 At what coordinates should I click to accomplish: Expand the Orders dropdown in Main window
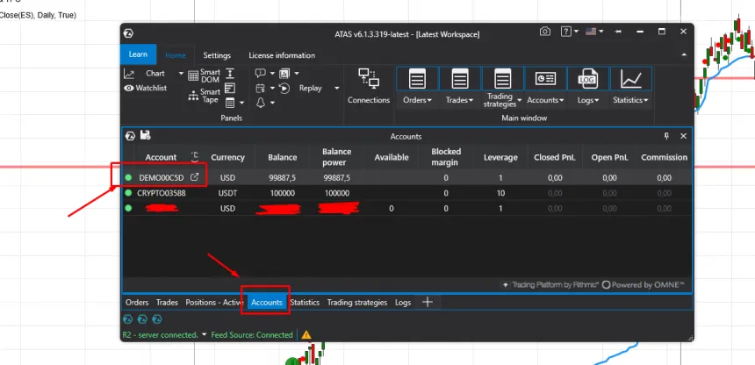pyautogui.click(x=417, y=101)
